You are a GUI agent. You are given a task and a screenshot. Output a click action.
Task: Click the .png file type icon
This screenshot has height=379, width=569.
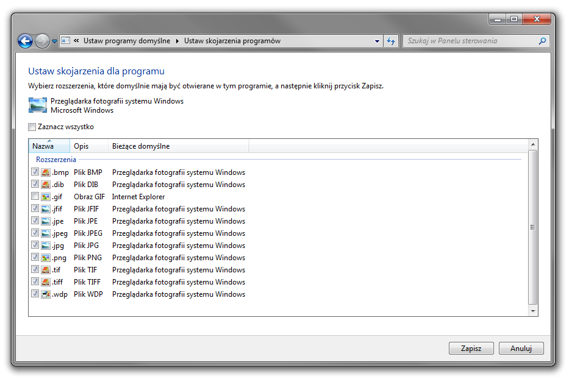tap(45, 258)
